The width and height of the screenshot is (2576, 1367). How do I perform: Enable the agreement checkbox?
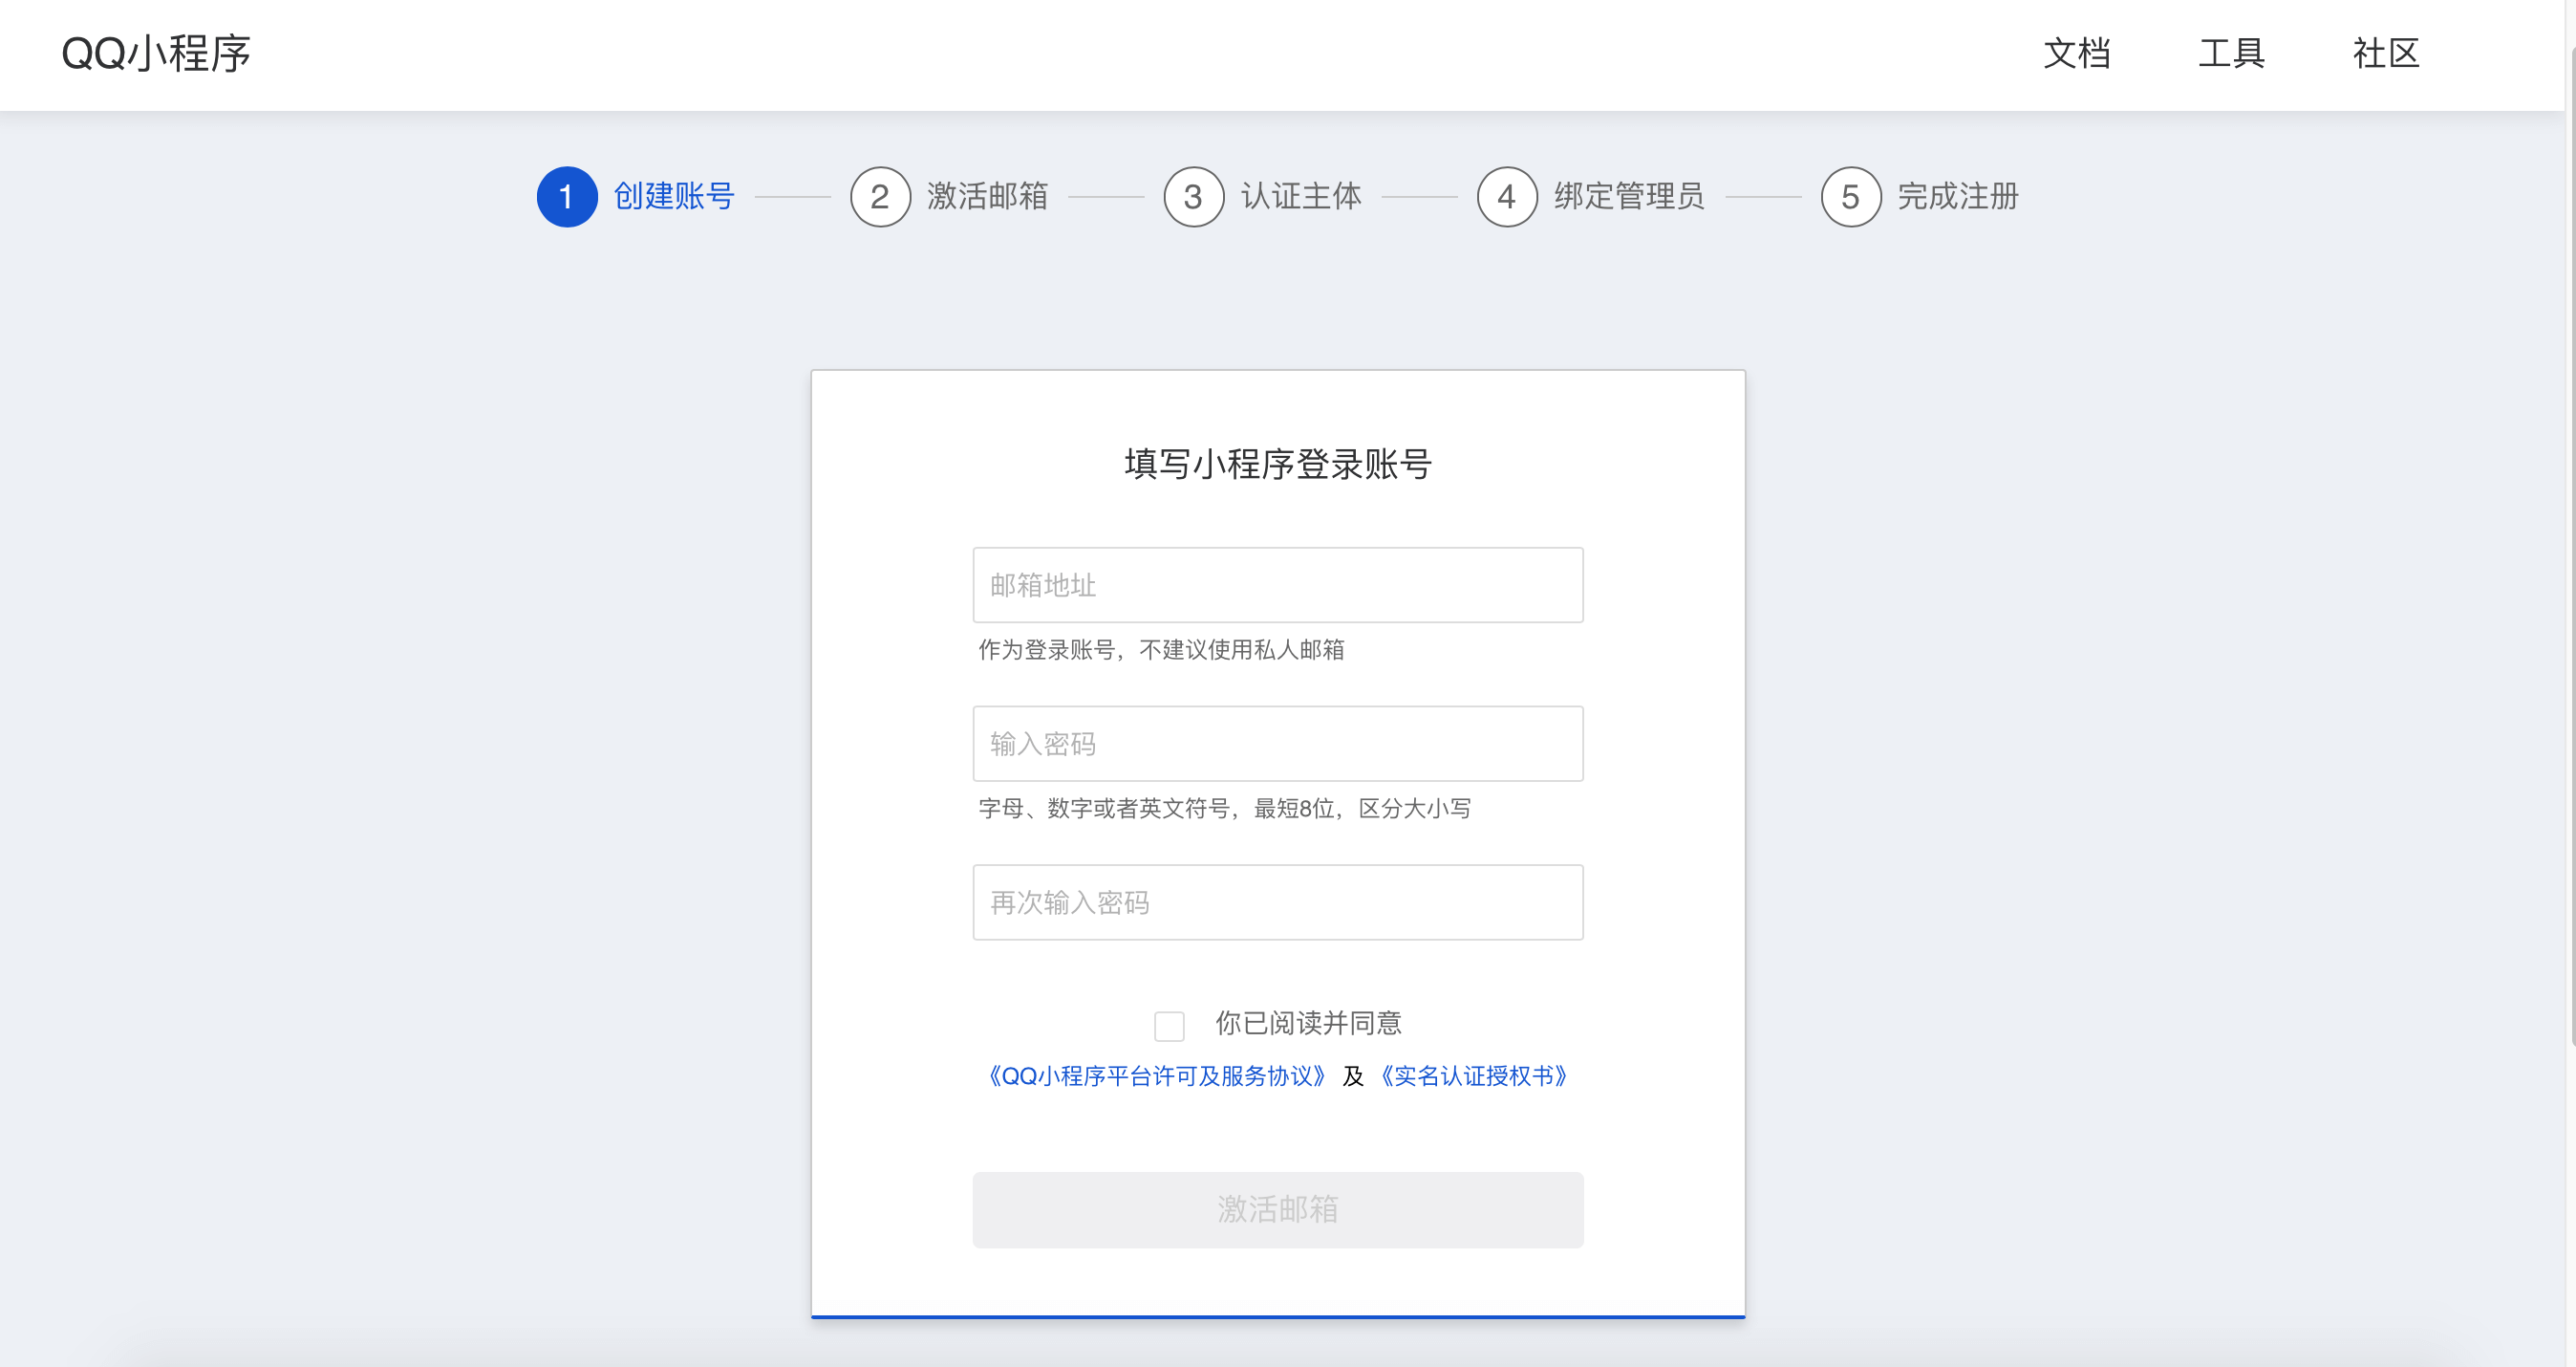pyautogui.click(x=1169, y=1025)
